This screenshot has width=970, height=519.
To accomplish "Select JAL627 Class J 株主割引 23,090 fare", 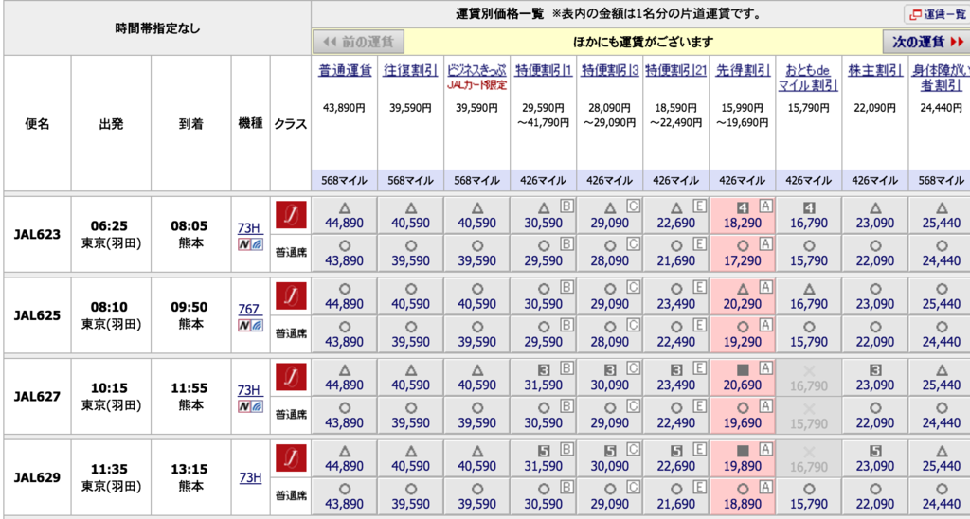I will click(874, 377).
